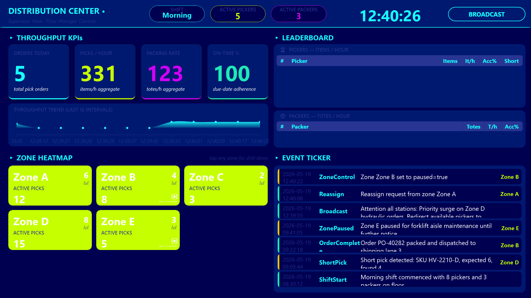
Task: Click the pickers trophy icon
Action: [283, 50]
